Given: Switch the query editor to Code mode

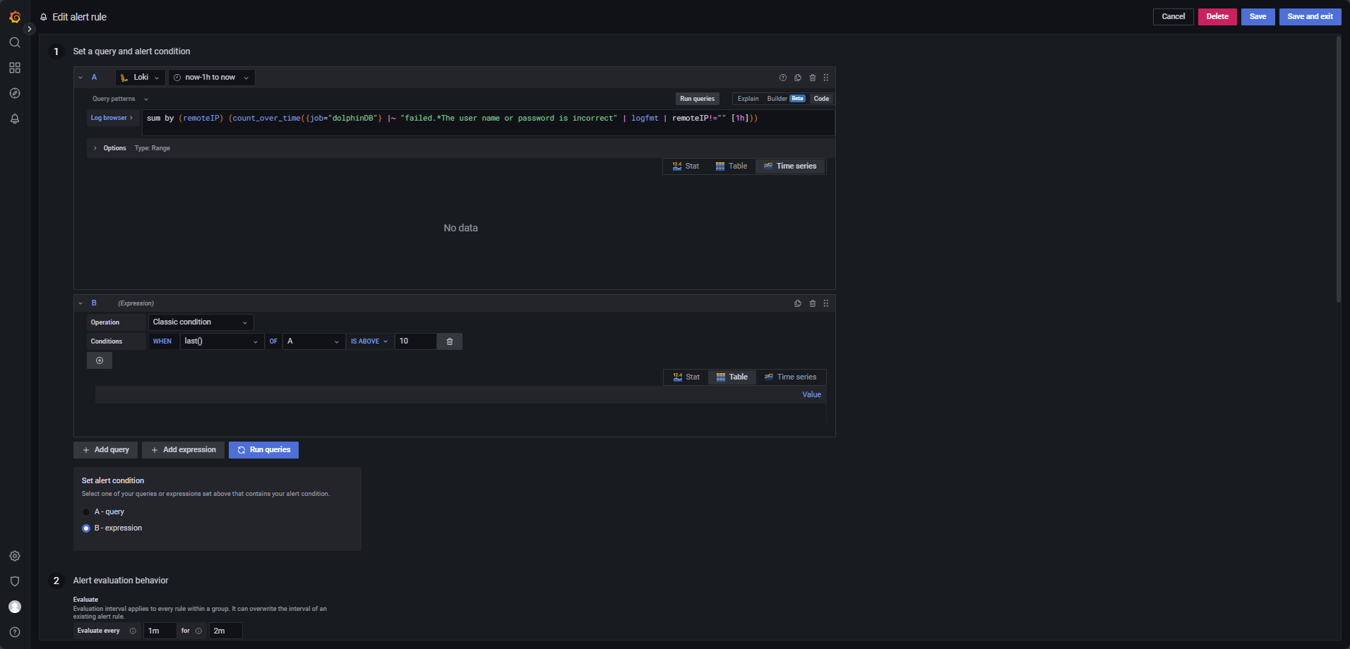Looking at the screenshot, I should (820, 99).
